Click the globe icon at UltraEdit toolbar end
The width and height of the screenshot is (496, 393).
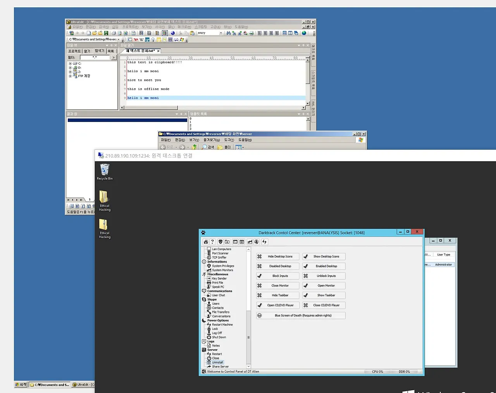pos(304,33)
